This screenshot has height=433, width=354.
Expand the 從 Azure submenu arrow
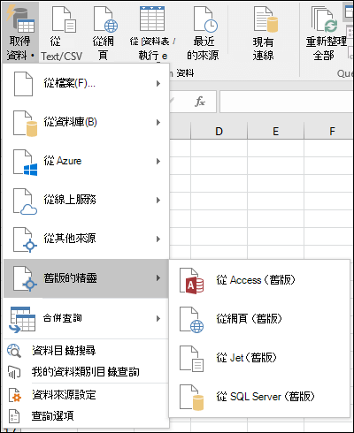158,161
